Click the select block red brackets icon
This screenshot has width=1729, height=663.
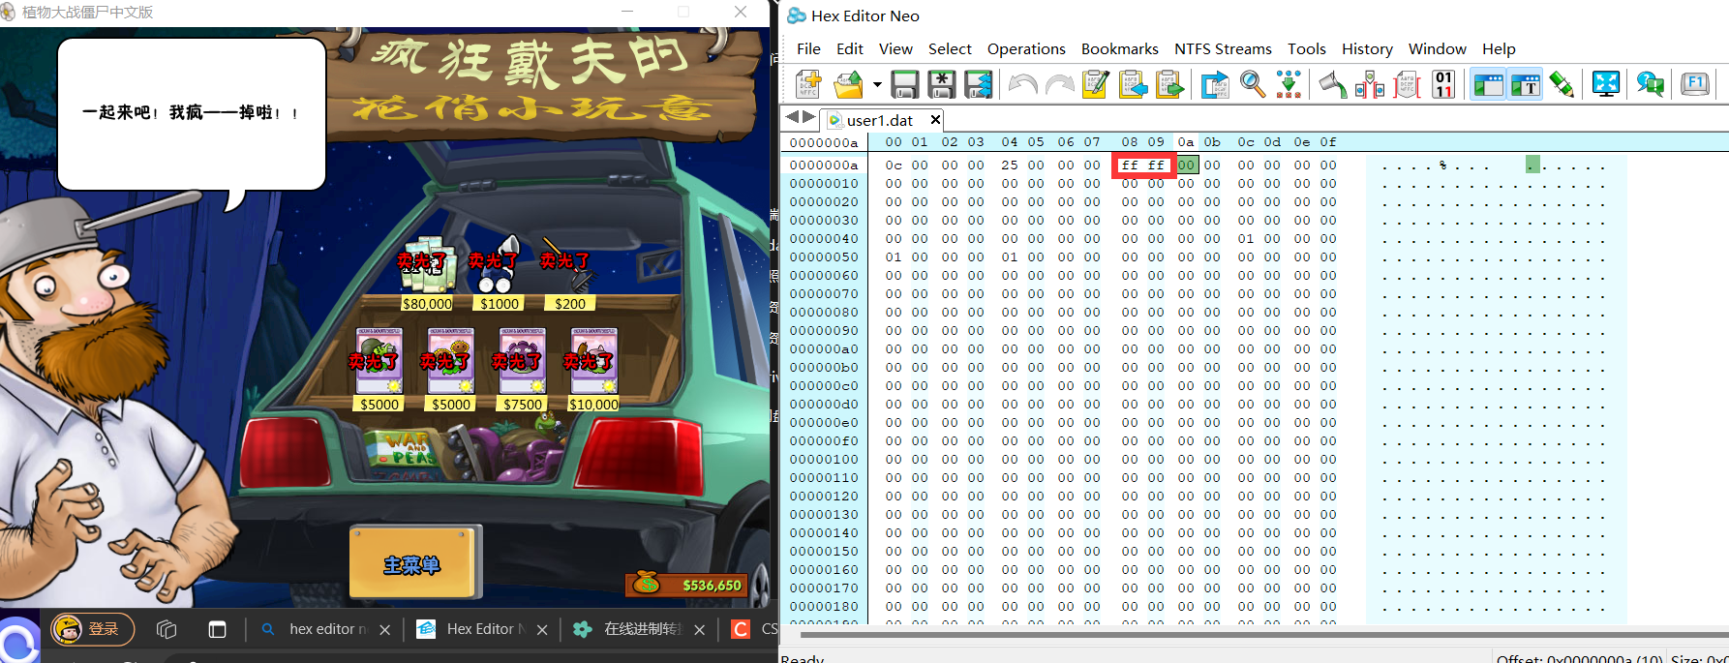tap(1407, 85)
